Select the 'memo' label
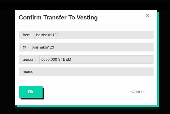 tap(28, 72)
